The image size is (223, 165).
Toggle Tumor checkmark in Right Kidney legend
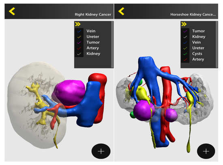click(79, 42)
